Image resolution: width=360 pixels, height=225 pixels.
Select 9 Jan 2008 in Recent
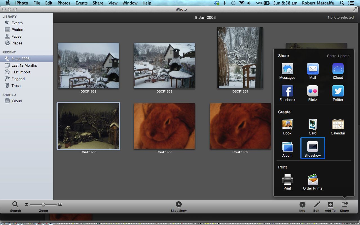(x=26, y=58)
